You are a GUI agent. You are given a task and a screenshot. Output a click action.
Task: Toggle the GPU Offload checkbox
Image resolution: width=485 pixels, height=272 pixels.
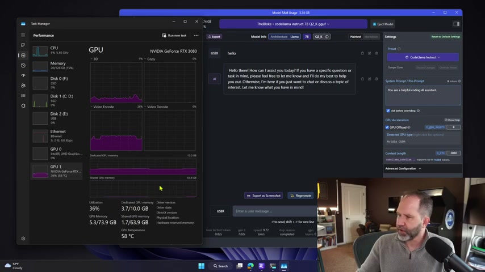coord(387,127)
